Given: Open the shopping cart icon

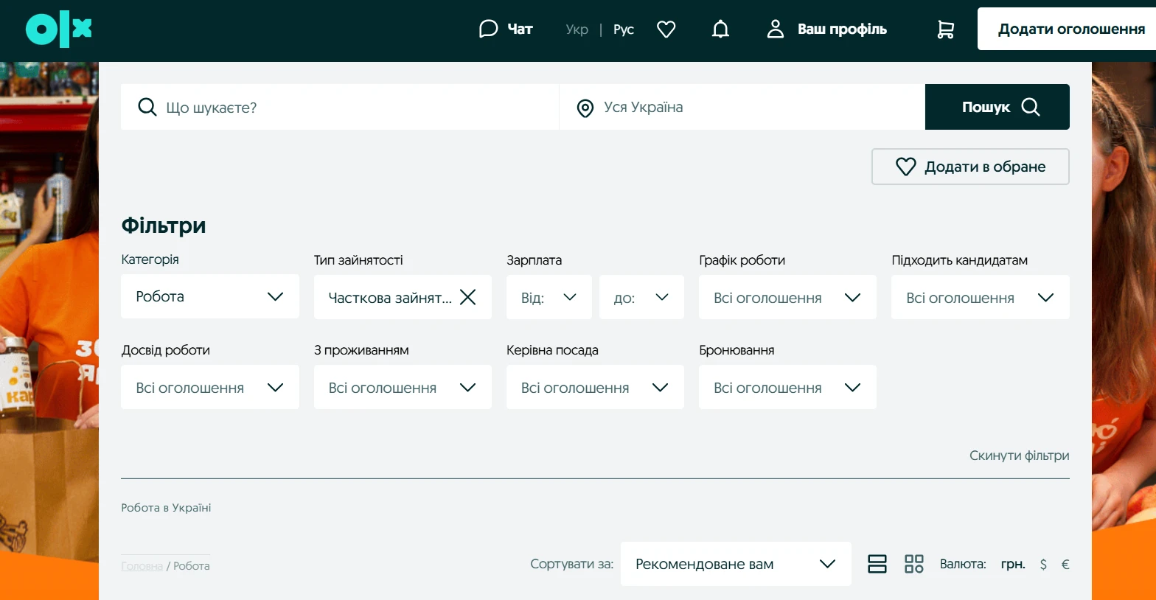Looking at the screenshot, I should point(945,29).
